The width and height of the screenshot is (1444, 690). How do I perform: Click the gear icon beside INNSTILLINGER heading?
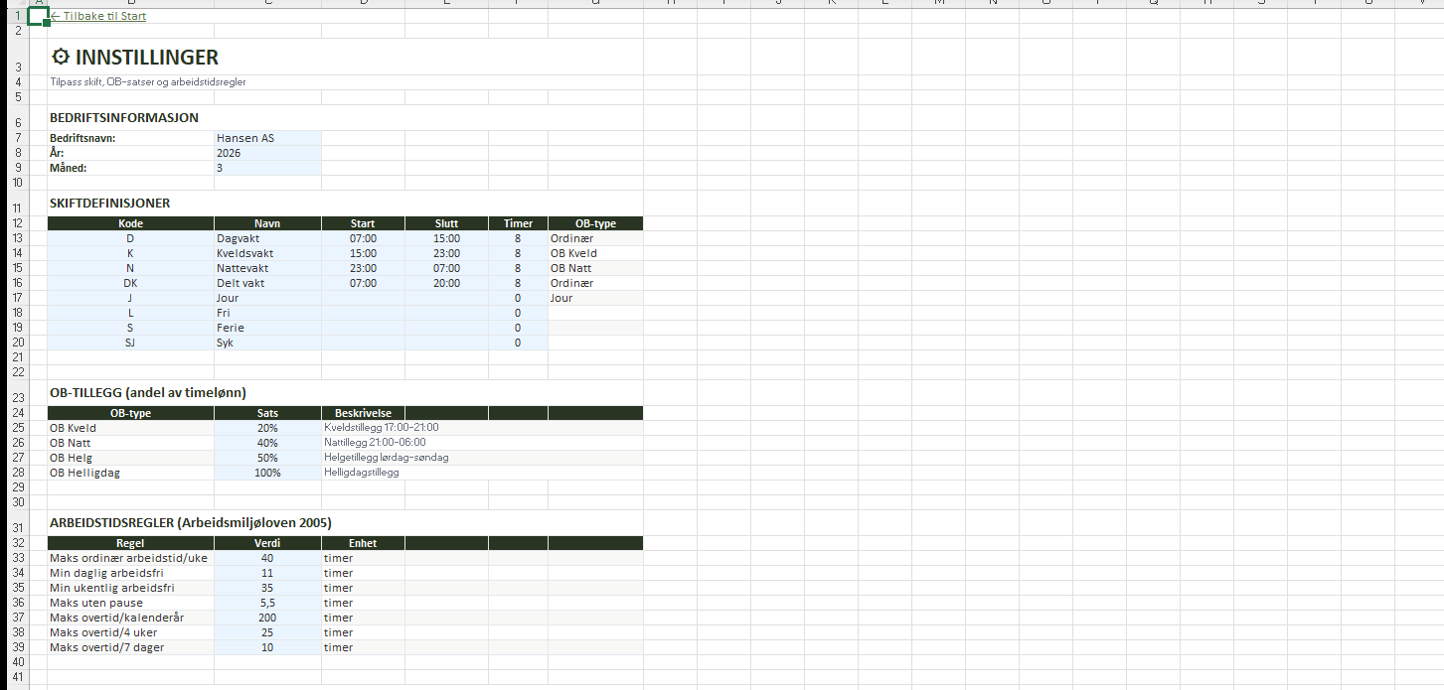(x=60, y=58)
